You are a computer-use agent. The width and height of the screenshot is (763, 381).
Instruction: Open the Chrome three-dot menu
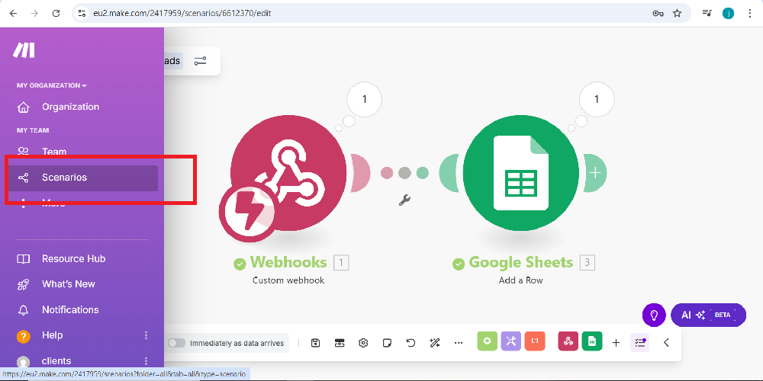[x=750, y=13]
